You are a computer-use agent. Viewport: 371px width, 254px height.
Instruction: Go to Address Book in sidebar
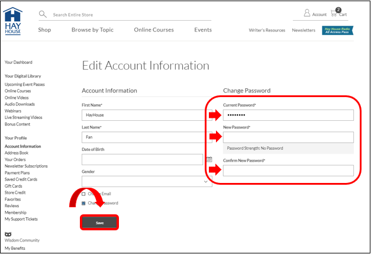tap(17, 153)
